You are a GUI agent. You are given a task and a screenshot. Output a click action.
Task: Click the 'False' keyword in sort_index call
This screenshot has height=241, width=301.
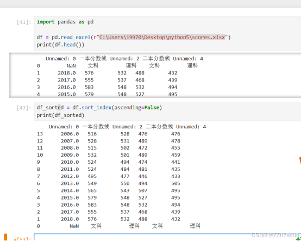152,107
